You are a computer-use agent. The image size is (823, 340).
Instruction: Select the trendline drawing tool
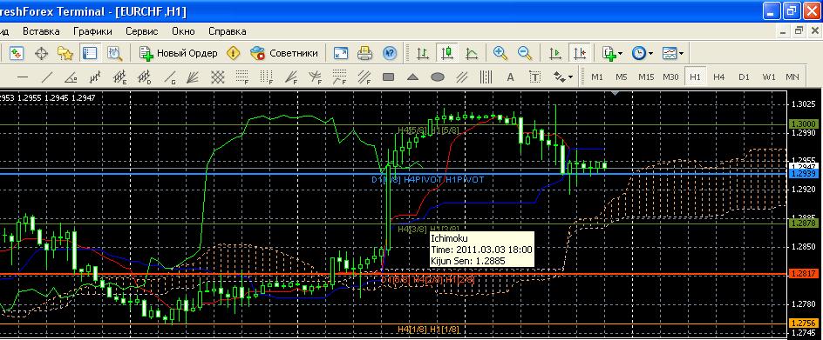pyautogui.click(x=47, y=77)
